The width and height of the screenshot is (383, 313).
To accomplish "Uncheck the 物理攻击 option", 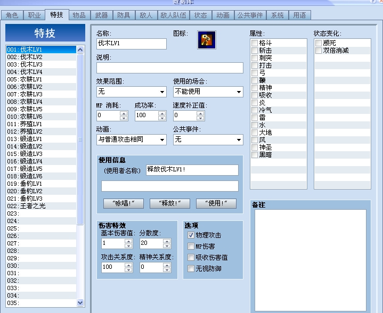I will point(191,235).
